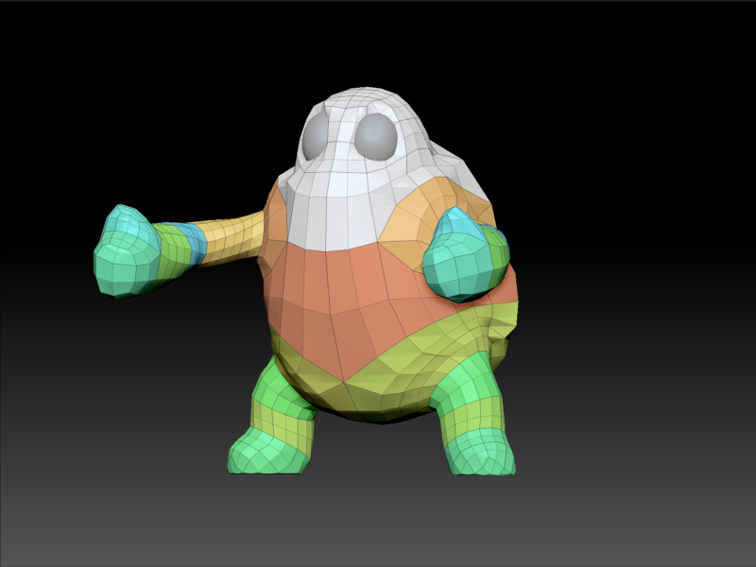
Task: Select the green foot of the right leg
Action: (x=480, y=454)
